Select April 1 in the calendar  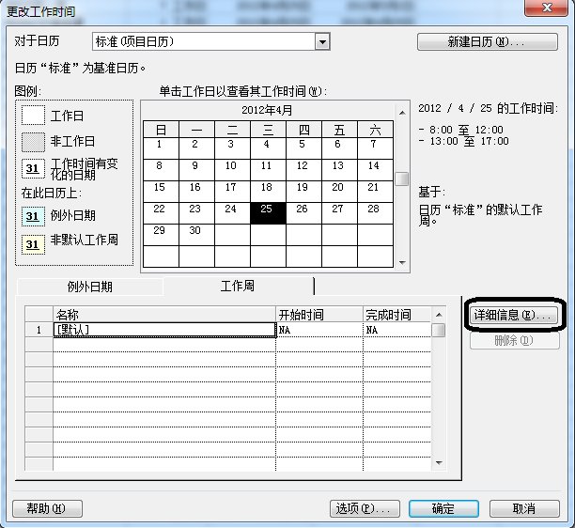coord(161,148)
